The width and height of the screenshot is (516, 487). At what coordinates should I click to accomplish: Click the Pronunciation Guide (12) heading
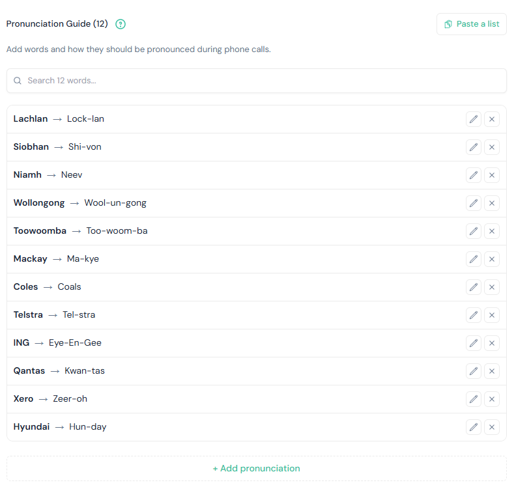(57, 23)
